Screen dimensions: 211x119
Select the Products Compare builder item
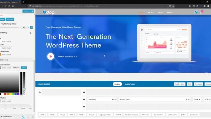132,115
